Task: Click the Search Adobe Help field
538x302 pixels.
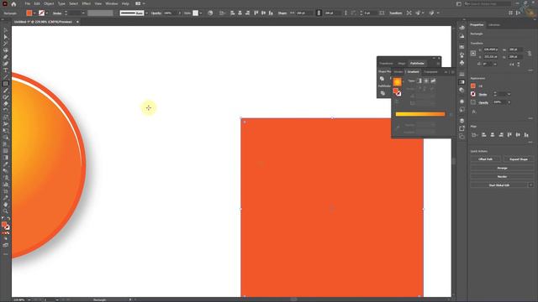Action: 488,3
